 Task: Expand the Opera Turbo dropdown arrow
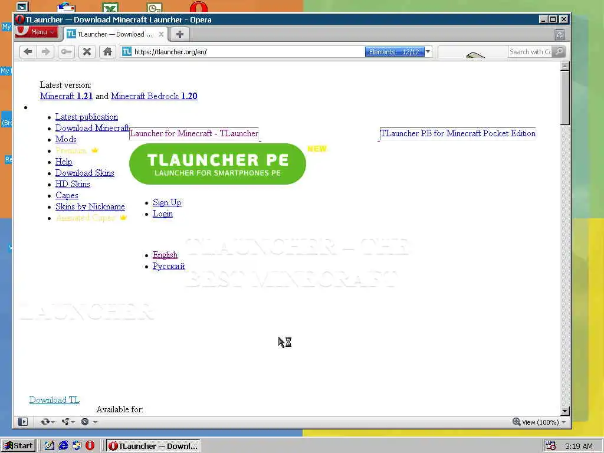(95, 422)
